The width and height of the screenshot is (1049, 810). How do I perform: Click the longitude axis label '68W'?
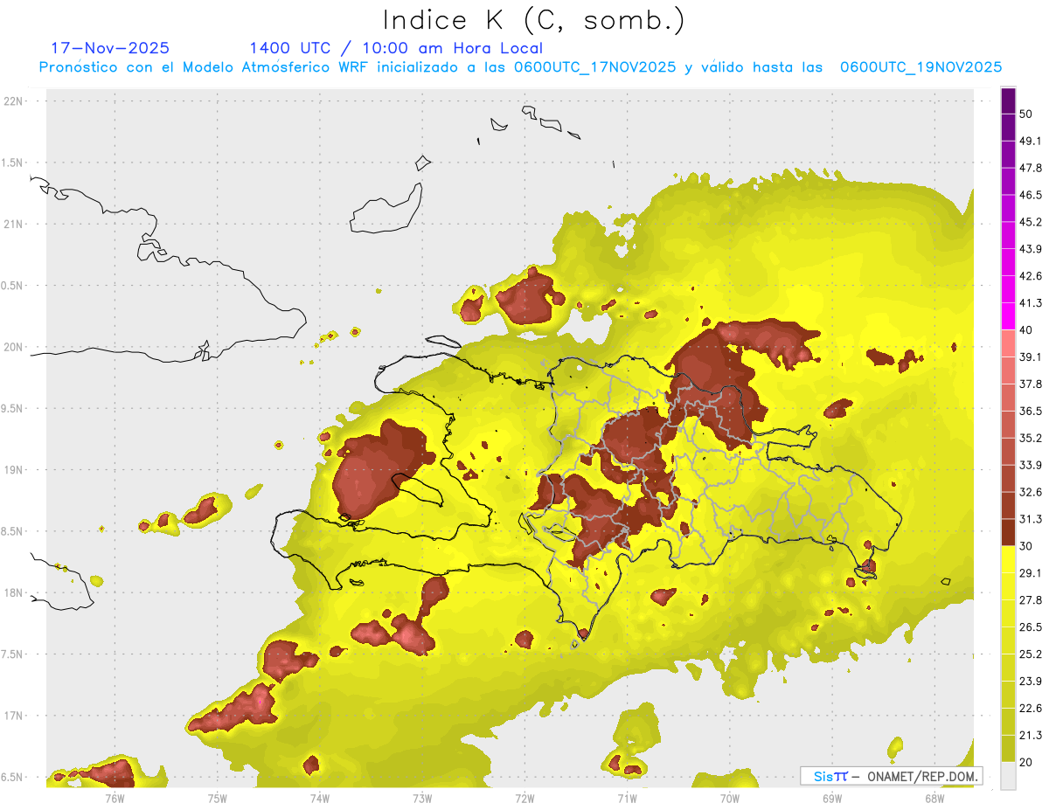click(934, 798)
